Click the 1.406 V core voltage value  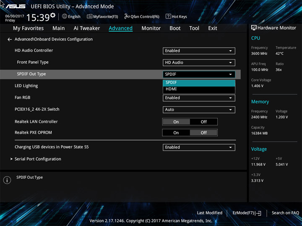257,86
